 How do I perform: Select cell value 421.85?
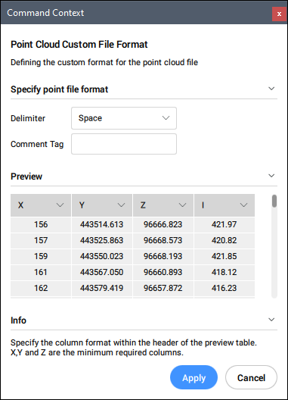[225, 256]
